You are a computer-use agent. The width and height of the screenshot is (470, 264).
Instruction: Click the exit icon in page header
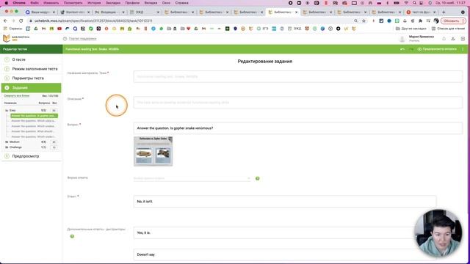pos(463,39)
